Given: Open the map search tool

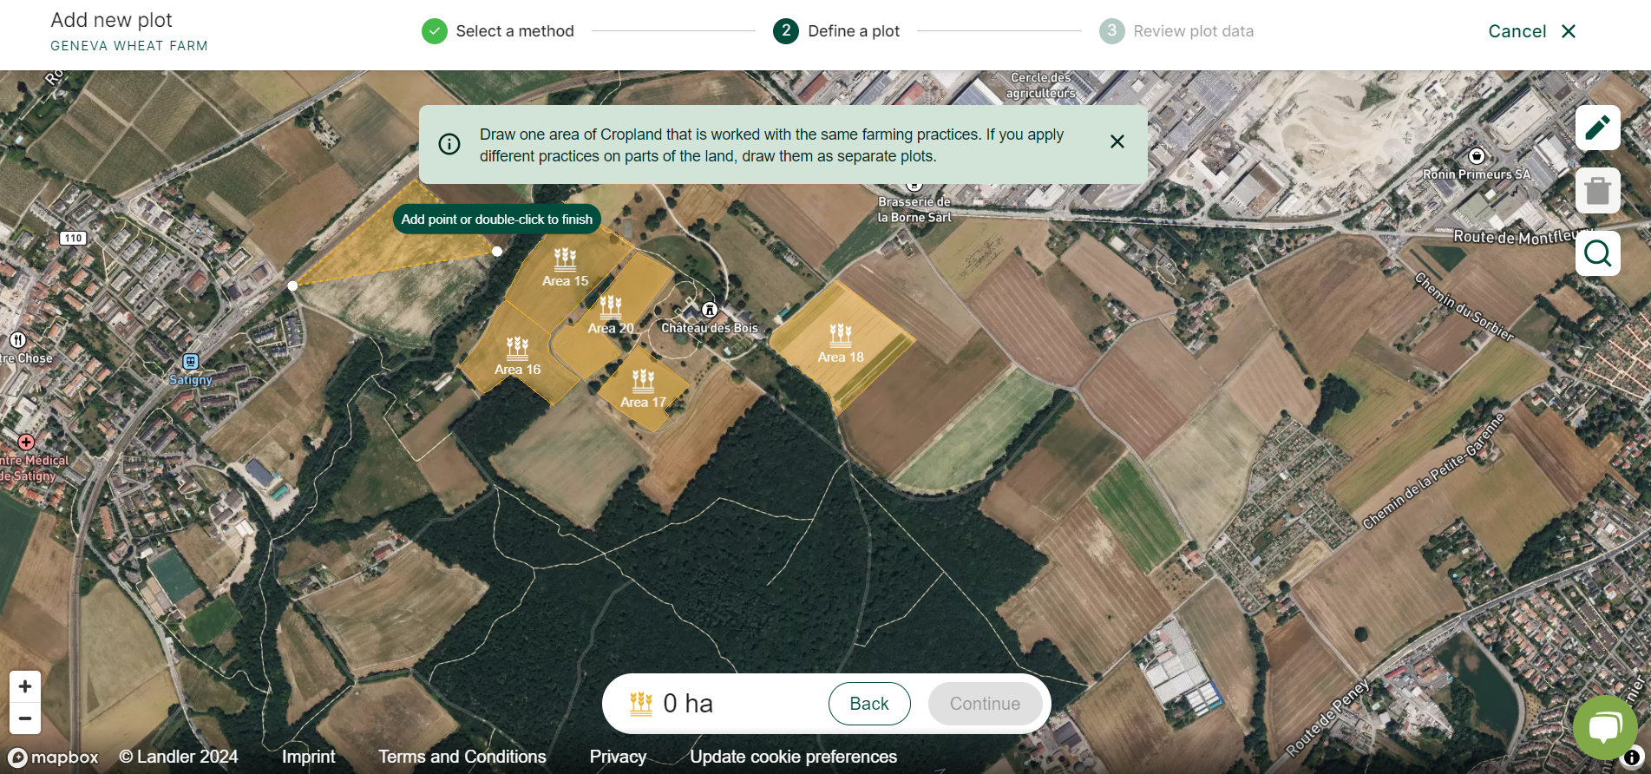Looking at the screenshot, I should (1597, 253).
